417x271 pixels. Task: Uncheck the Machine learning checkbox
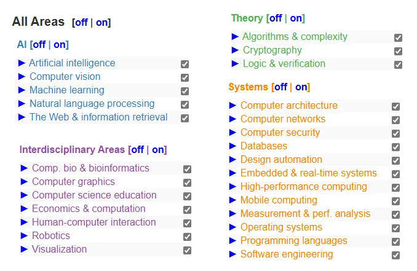click(x=185, y=91)
